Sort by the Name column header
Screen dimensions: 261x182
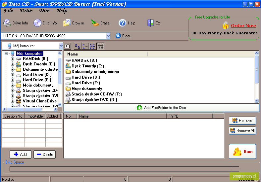click(x=106, y=54)
